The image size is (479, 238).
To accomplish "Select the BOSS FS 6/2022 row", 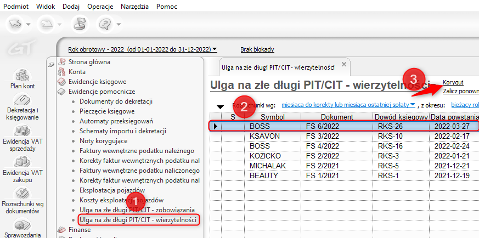I will [x=343, y=126].
